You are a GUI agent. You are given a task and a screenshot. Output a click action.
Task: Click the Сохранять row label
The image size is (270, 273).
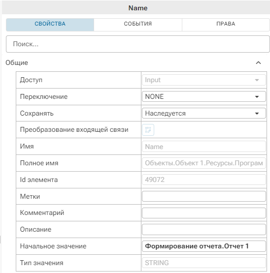tap(37, 113)
